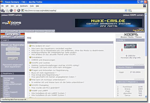Click folder icon next to 'WAMP und LAMPP'
Image resolution: width=150 pixels, height=103 pixels.
point(30,90)
